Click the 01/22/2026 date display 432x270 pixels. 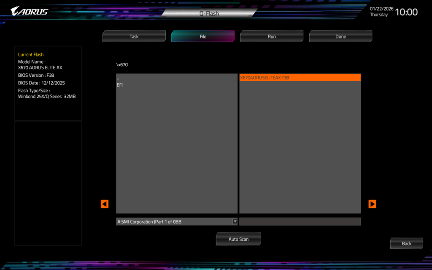[x=381, y=8]
